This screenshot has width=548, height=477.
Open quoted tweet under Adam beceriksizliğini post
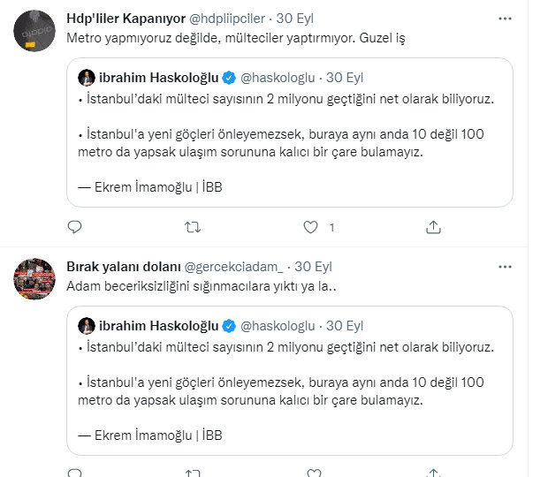click(290, 389)
